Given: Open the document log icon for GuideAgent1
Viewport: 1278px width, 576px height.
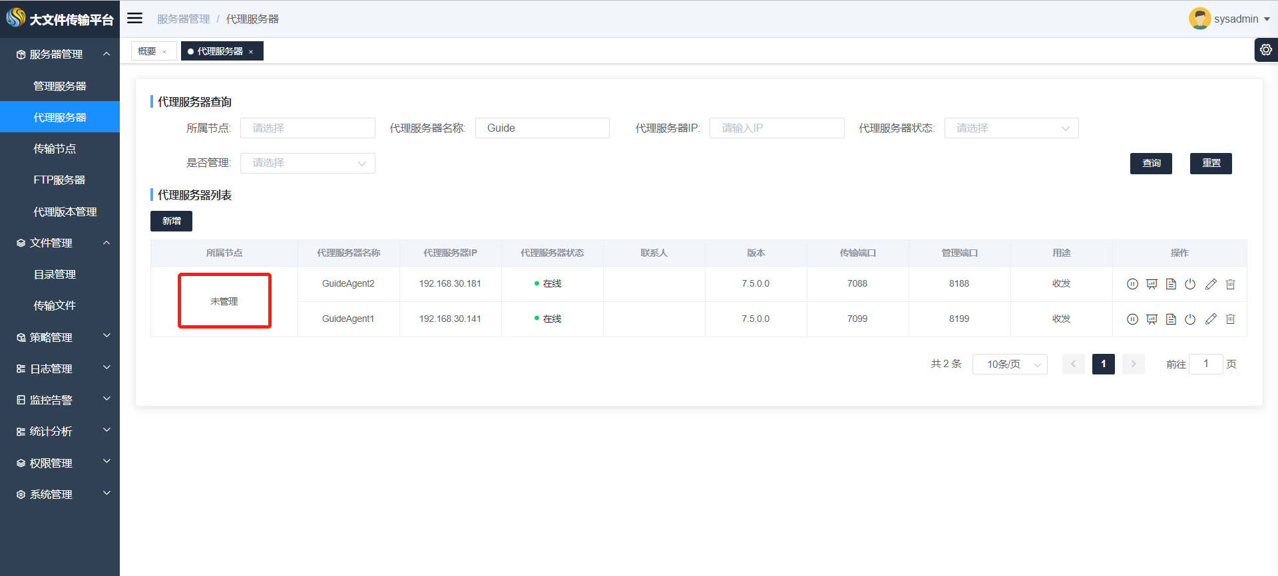Looking at the screenshot, I should 1171,319.
